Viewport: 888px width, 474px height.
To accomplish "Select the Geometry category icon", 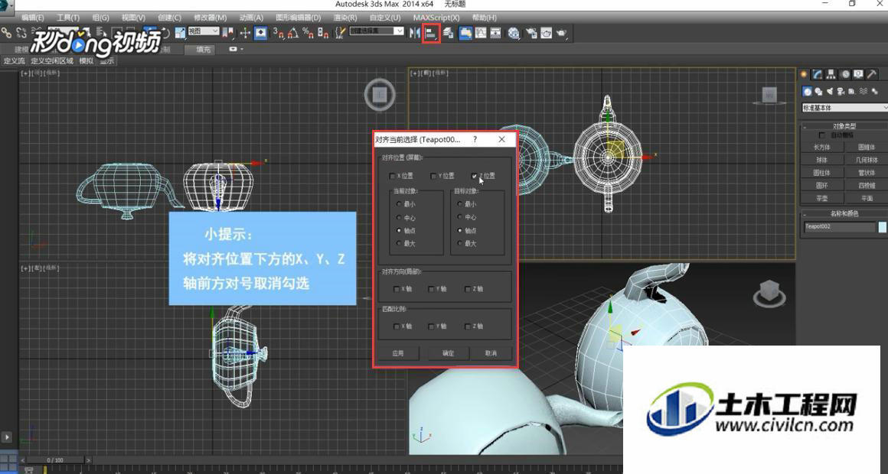I will point(807,91).
